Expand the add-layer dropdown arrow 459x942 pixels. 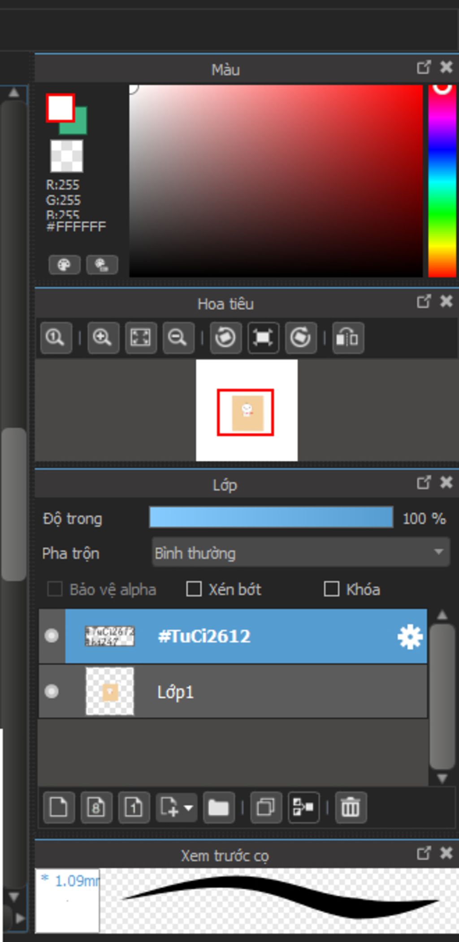(x=189, y=808)
